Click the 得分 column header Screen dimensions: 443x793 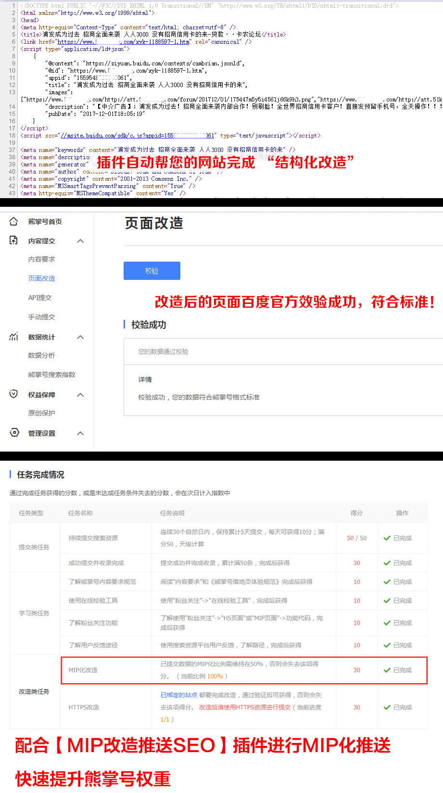[356, 513]
